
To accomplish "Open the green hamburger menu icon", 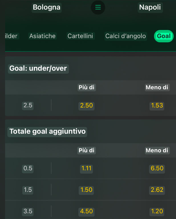I will (x=98, y=7).
